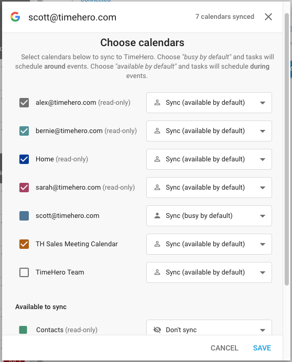The height and width of the screenshot is (362, 292).
Task: Open the Contacts Don't sync dropdown arrow
Action: 263,330
